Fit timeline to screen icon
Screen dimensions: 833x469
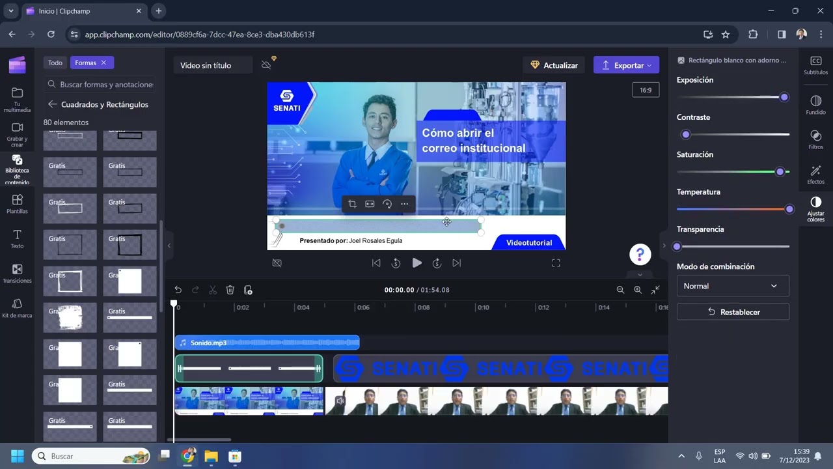tap(655, 290)
